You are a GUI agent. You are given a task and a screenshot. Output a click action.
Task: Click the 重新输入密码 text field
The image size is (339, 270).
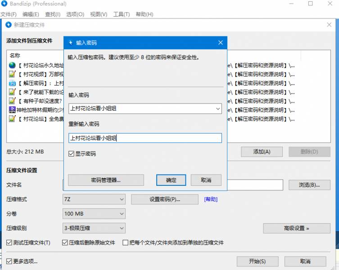click(x=145, y=138)
